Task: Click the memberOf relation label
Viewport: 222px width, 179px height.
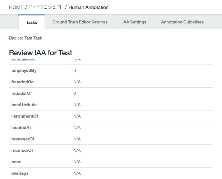Action: coord(22,150)
